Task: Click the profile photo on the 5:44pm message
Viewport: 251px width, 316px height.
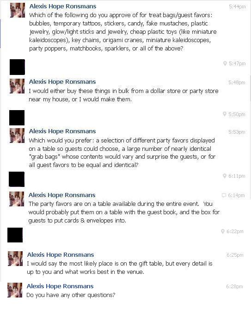Action: pyautogui.click(x=17, y=10)
